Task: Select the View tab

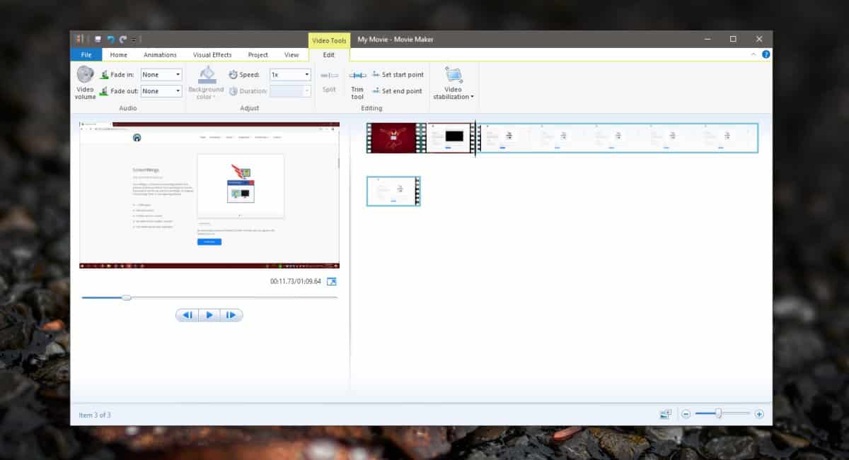Action: [291, 54]
